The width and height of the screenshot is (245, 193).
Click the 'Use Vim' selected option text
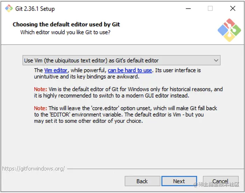91,60
